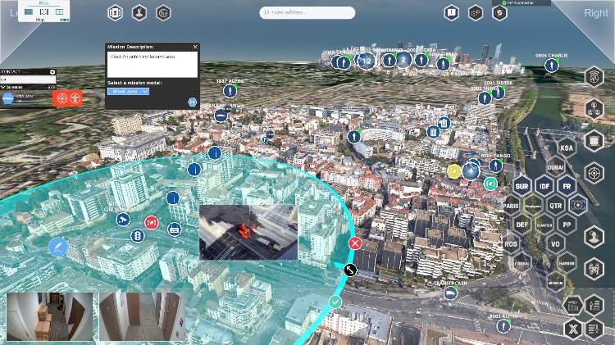
Task: Select the HARBOR location hexagon
Action: 567,263
